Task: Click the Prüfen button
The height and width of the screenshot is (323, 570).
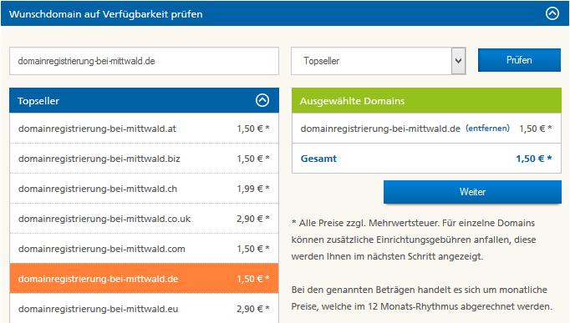Action: pyautogui.click(x=519, y=60)
